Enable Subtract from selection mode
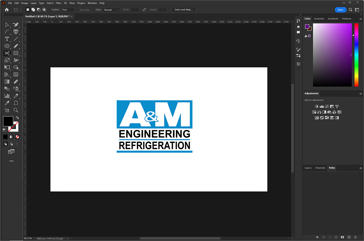Viewport: 364px width, 241px height. point(39,10)
